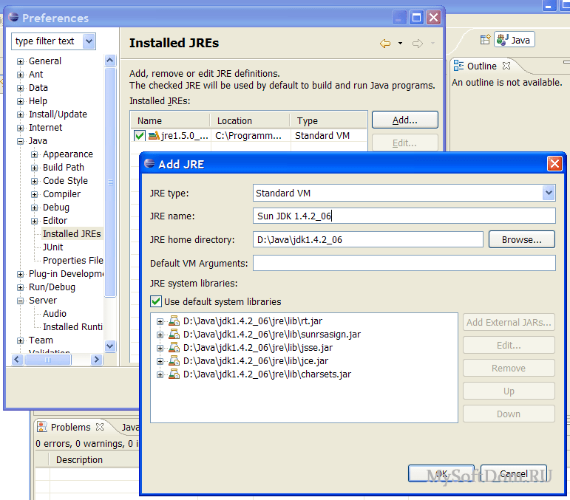Click the jre1.5.0 library icon
570x500 pixels.
[x=154, y=136]
